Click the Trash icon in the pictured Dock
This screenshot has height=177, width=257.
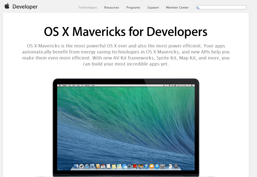(x=176, y=166)
